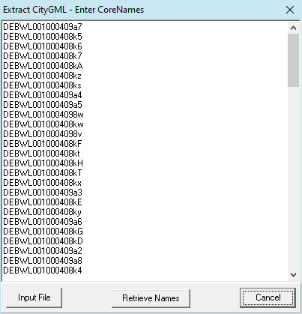Select line DEBWL001000408k6

coord(43,46)
